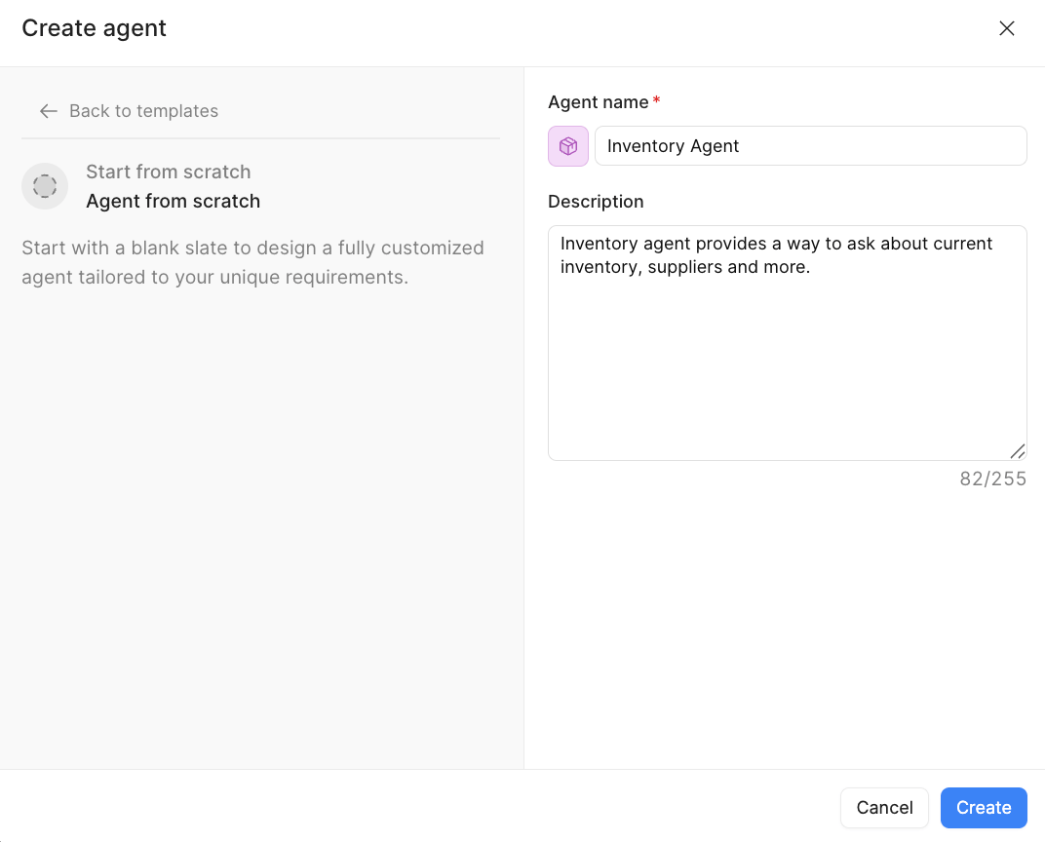Screen dimensions: 1045x842
Task: Select the Inventory Agent name text
Action: 674,146
